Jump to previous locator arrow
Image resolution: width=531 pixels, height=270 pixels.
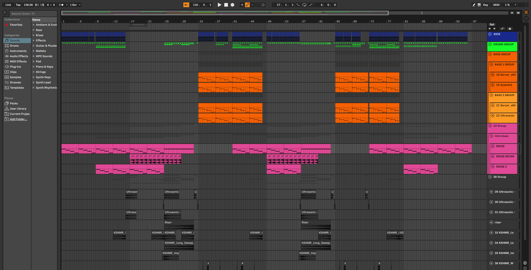[490, 28]
